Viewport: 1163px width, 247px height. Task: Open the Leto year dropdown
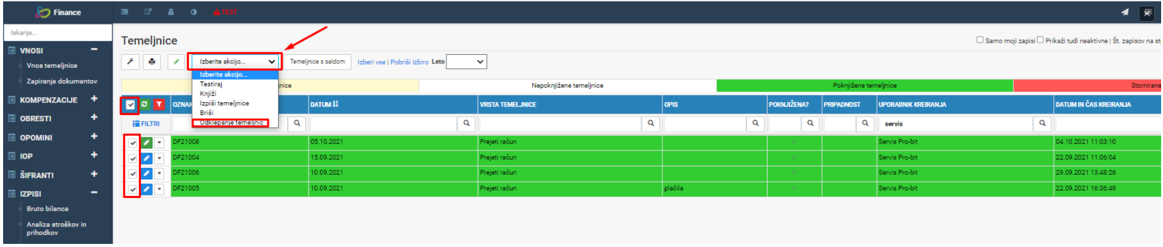466,62
